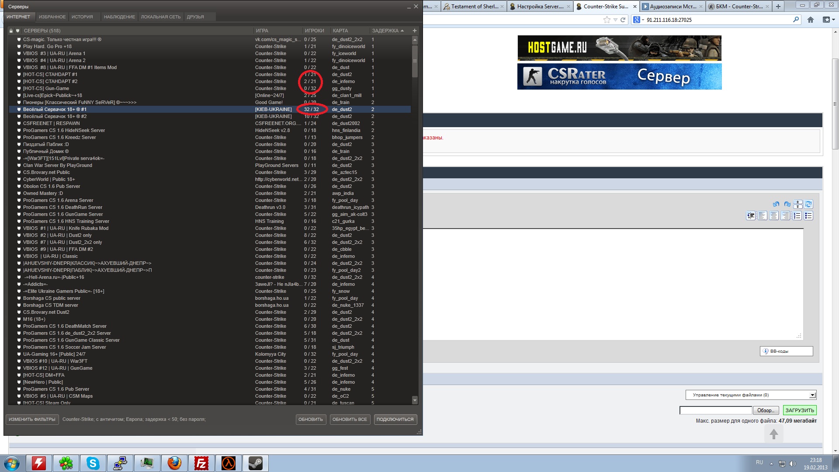Switch to the ИСТОРИЯ tab

pos(82,17)
